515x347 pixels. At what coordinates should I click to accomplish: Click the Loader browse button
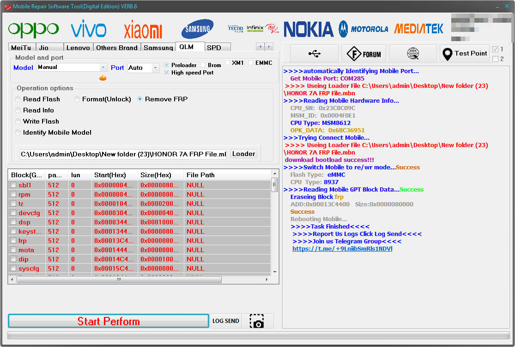243,154
